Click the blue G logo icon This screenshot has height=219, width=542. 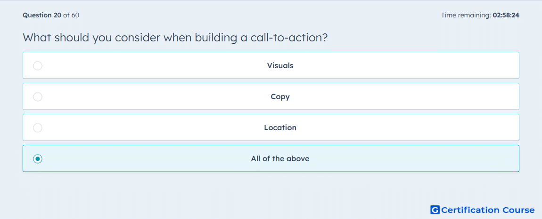[435, 210]
